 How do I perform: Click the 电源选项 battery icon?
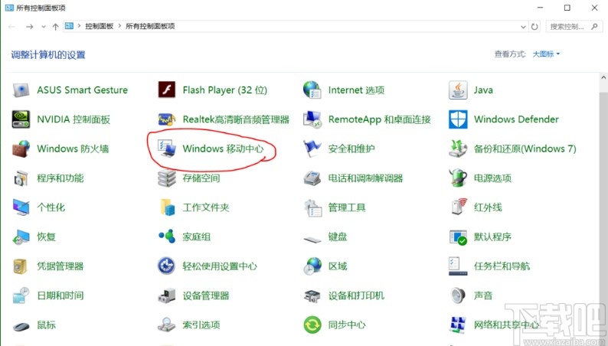458,178
